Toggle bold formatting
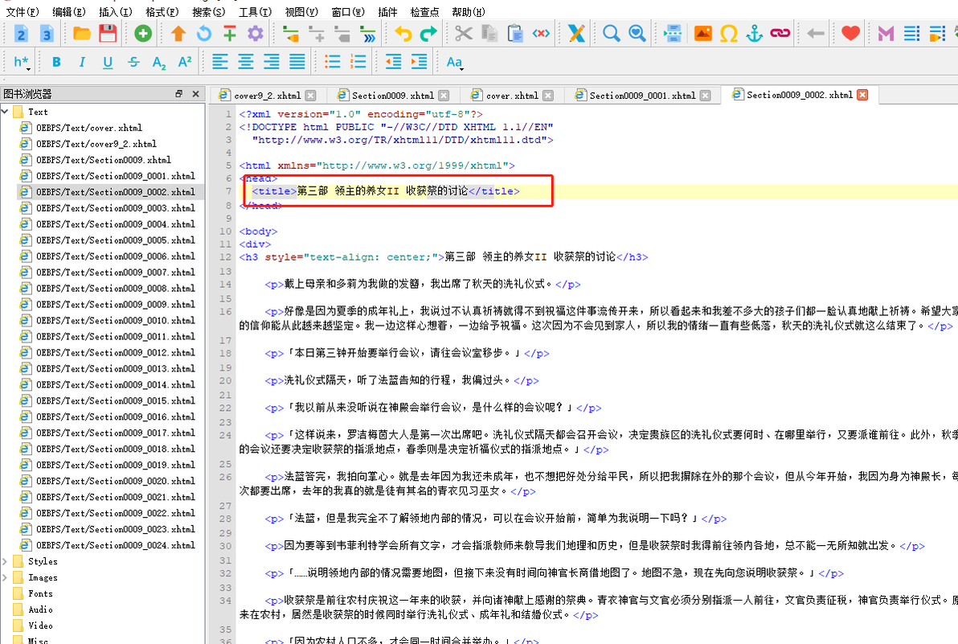Image resolution: width=958 pixels, height=644 pixels. click(x=56, y=62)
